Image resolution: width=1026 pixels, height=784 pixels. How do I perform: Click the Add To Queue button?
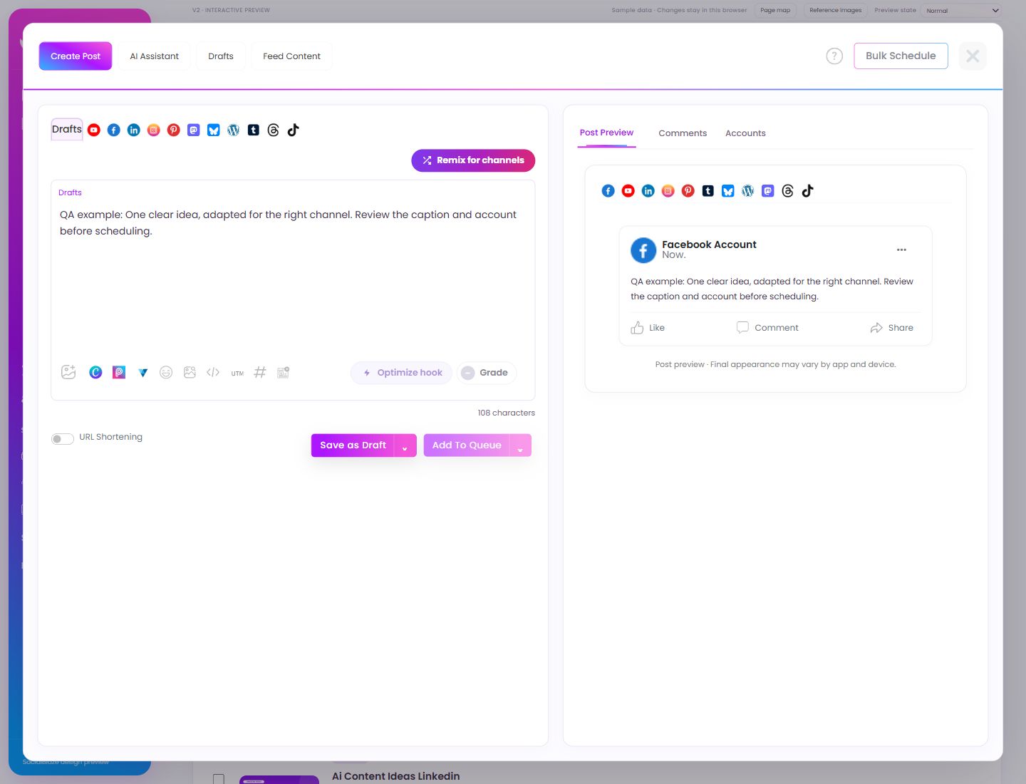click(467, 445)
